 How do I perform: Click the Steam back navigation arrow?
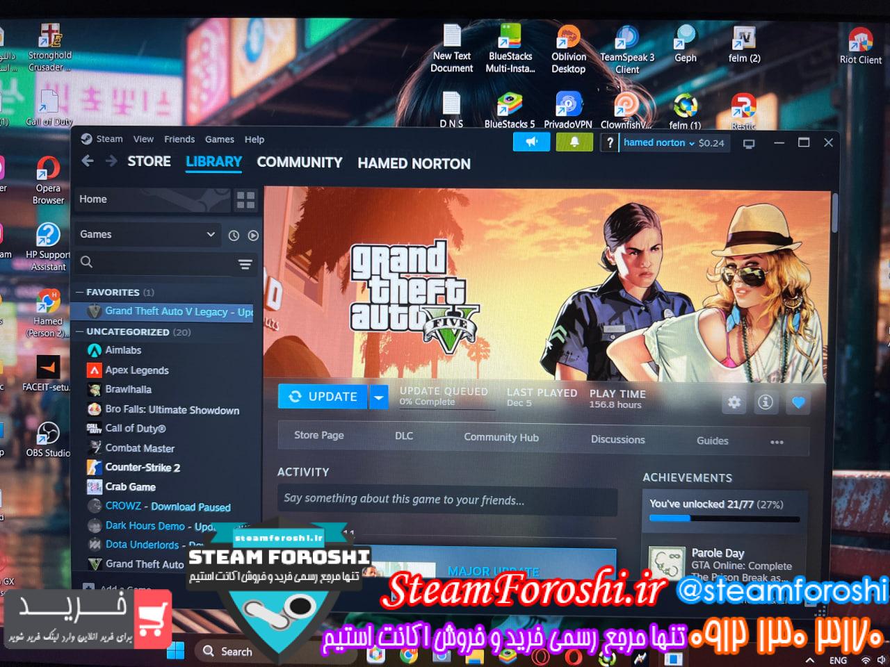[x=88, y=161]
